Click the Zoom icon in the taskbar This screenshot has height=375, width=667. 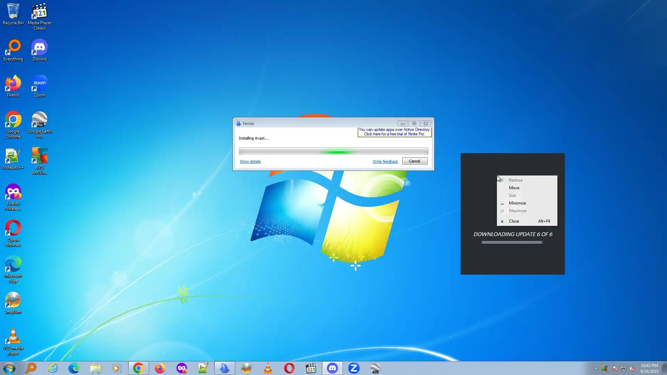pos(354,368)
